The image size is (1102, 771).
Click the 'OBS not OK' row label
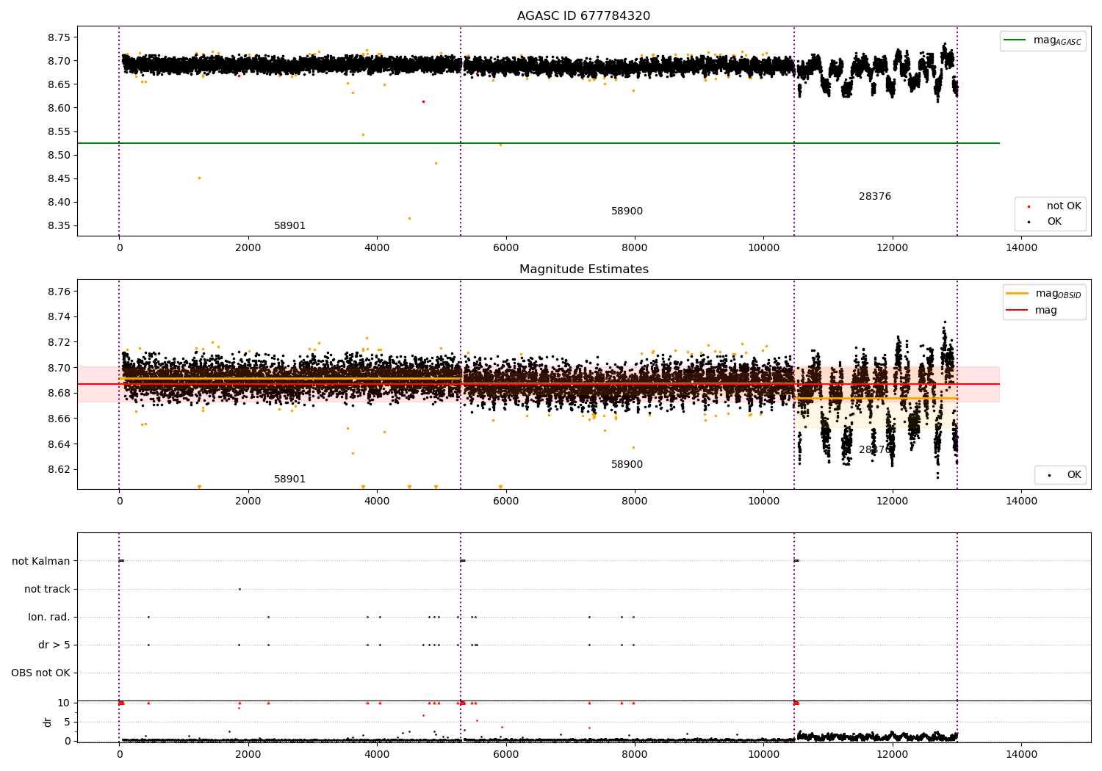40,673
